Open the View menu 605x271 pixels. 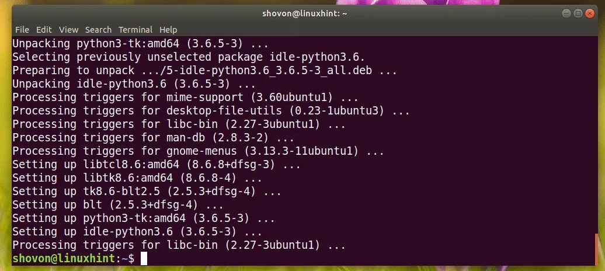pos(69,30)
